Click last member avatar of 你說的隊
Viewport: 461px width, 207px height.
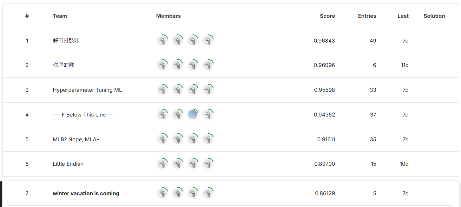208,65
